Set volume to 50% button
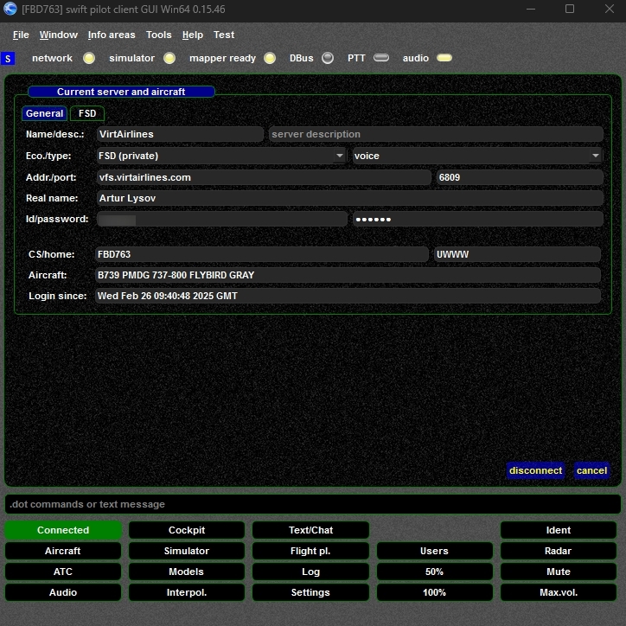This screenshot has height=626, width=626. click(x=434, y=572)
